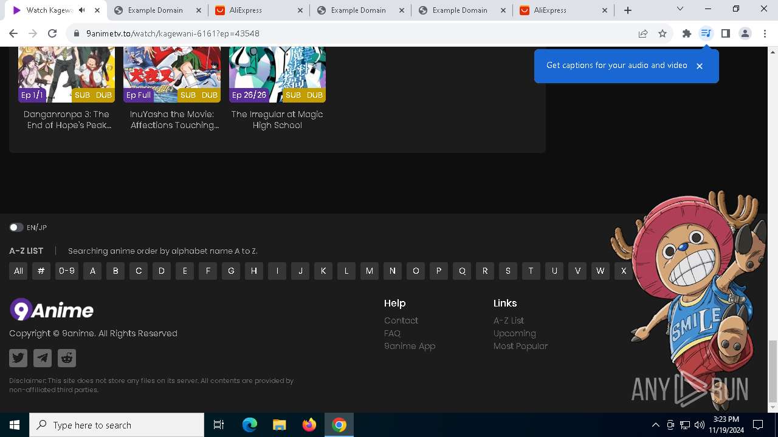Filter anime list by letter P

pos(439,271)
